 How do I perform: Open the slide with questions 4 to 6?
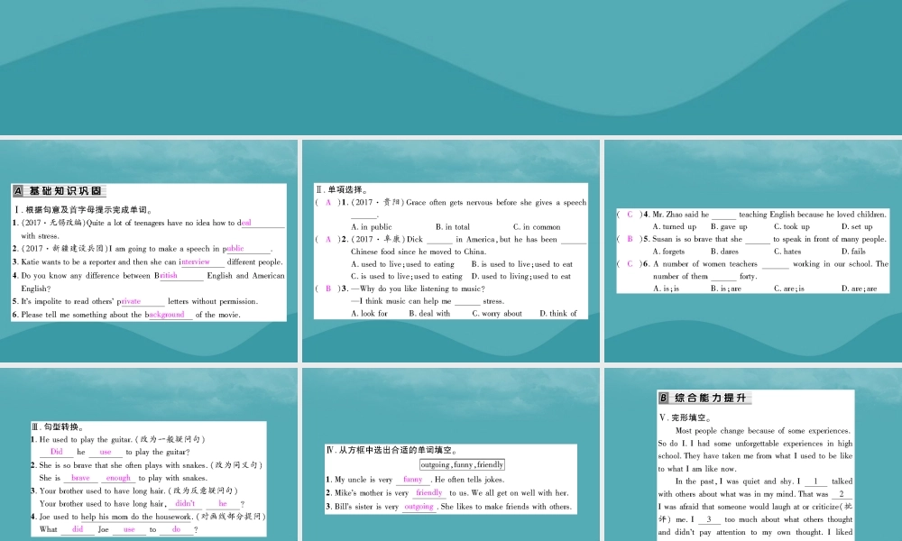[753, 251]
